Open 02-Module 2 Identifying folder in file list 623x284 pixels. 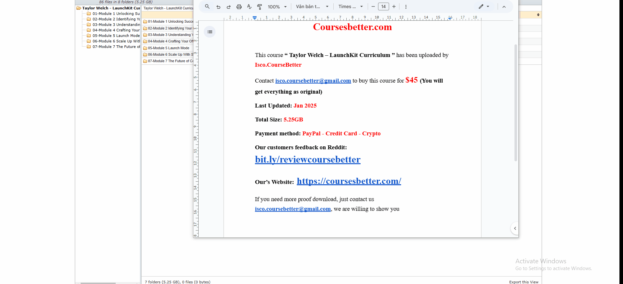168,28
